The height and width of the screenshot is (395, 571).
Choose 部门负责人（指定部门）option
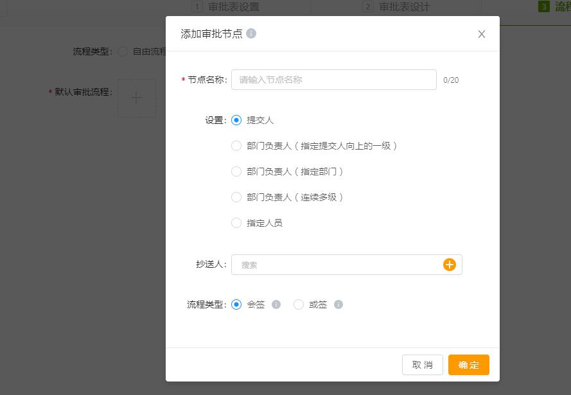[x=236, y=171]
